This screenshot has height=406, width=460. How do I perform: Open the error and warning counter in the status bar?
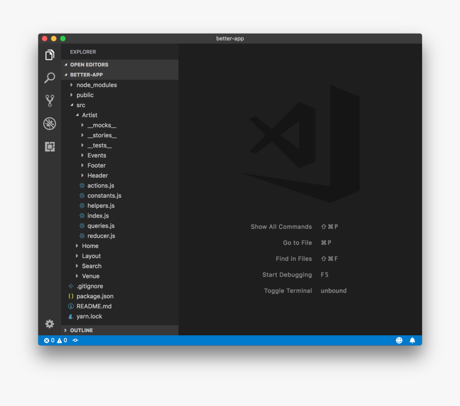56,340
